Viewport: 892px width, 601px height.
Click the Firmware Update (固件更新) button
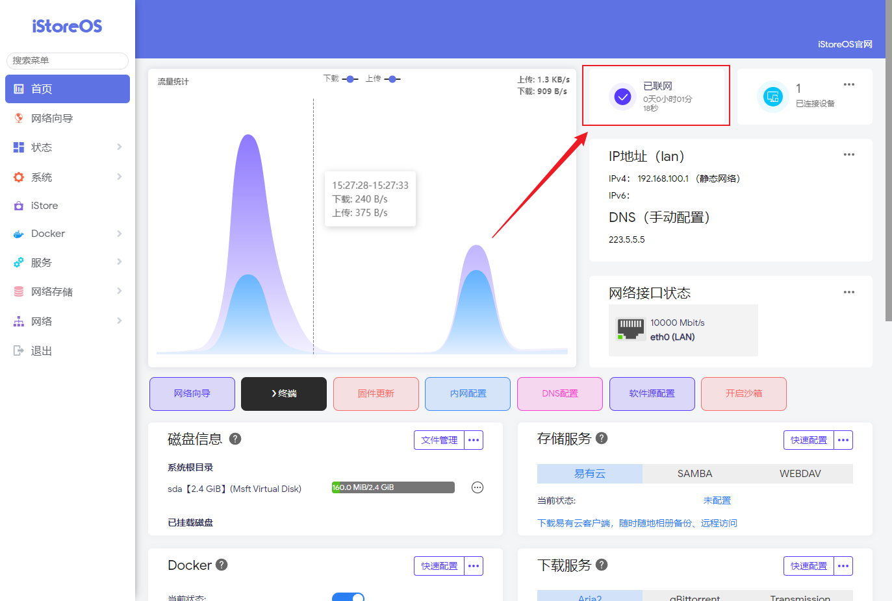click(376, 394)
